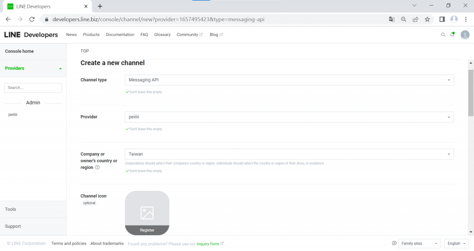Toggle browser side panel icon
The height and width of the screenshot is (251, 474).
(x=442, y=19)
